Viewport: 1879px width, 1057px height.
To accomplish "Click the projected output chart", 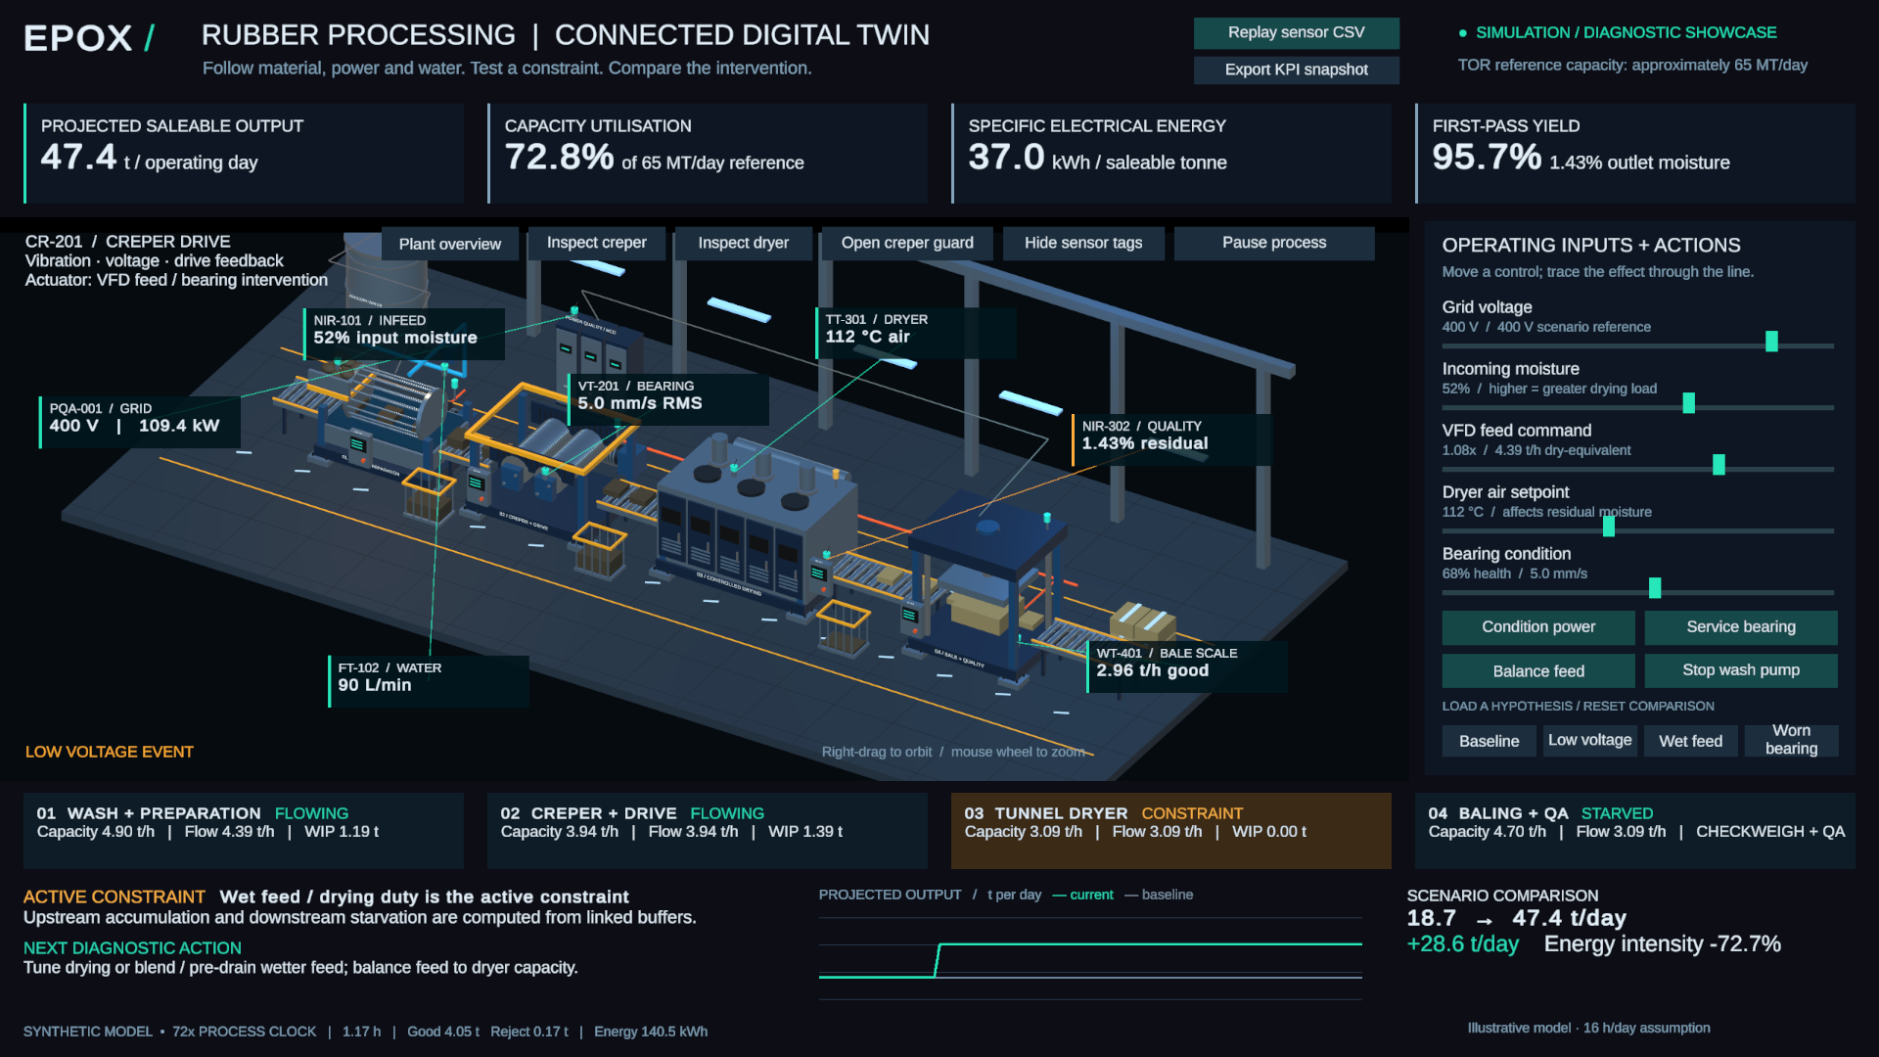I will click(1090, 958).
